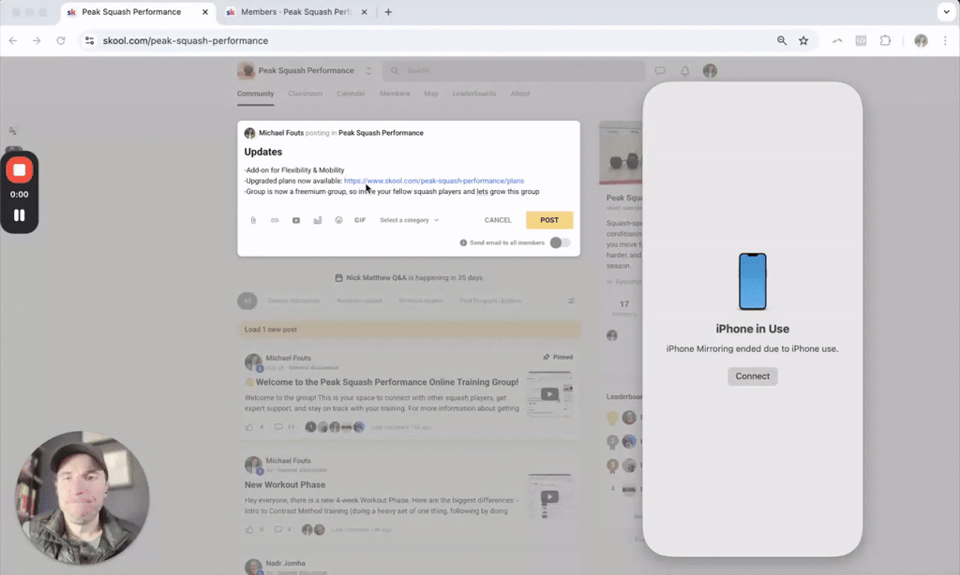Image resolution: width=960 pixels, height=575 pixels.
Task: Open a new browser tab
Action: pos(388,12)
